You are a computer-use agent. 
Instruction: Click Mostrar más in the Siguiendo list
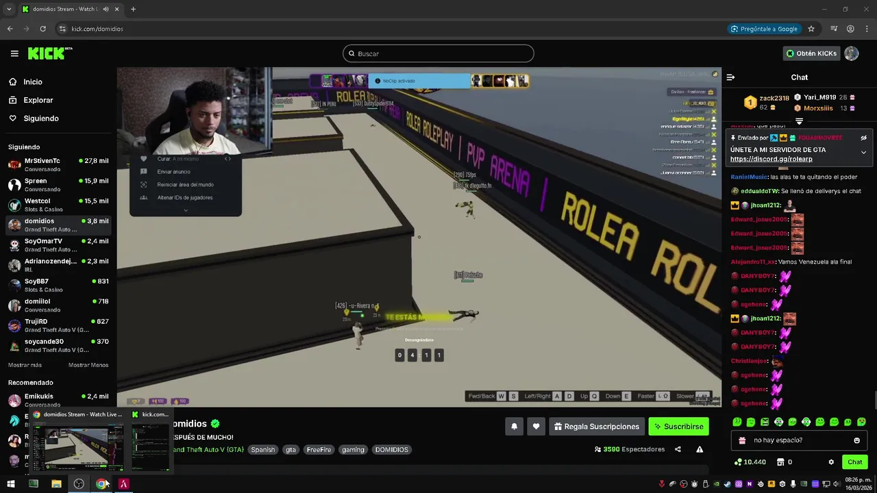coord(25,365)
